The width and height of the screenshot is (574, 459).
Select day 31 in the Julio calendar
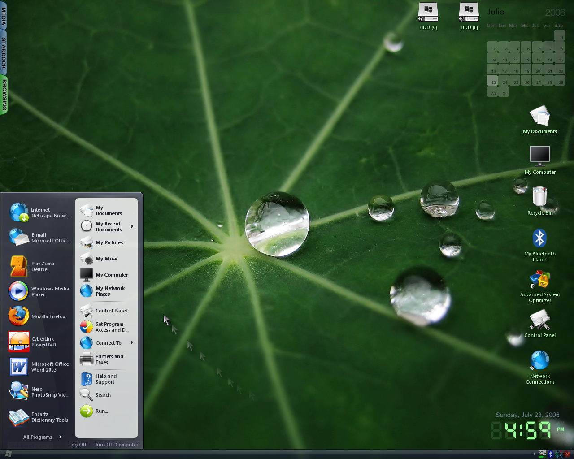[x=504, y=91]
